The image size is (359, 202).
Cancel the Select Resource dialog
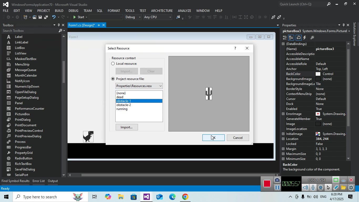point(238,138)
